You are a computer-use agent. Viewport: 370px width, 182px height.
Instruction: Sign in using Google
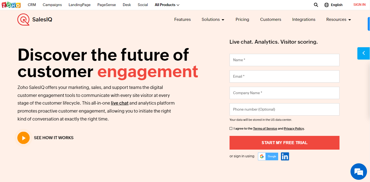[x=268, y=156]
